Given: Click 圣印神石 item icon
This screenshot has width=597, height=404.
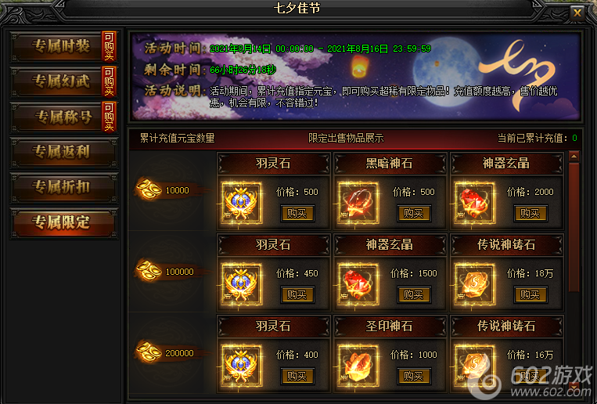Looking at the screenshot, I should (358, 366).
